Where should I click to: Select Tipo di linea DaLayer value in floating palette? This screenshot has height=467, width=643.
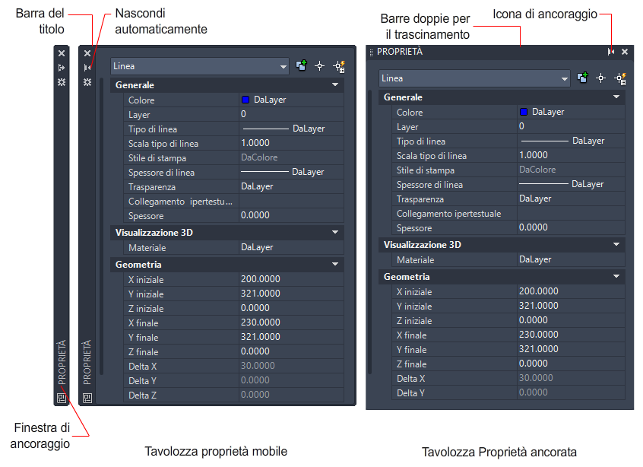coord(291,129)
